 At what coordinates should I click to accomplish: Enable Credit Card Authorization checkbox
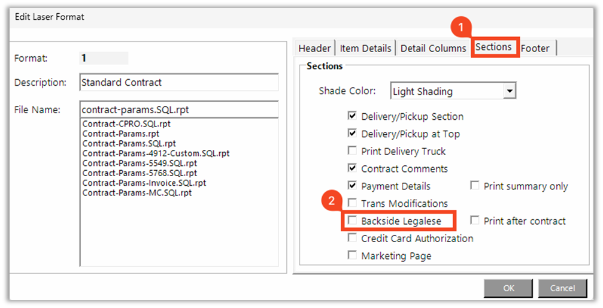(x=353, y=238)
